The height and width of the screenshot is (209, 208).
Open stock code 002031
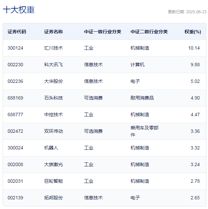point(15,181)
